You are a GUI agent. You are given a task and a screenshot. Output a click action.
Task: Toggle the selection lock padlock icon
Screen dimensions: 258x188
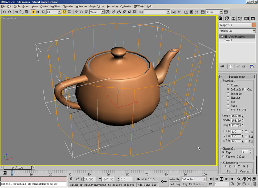pyautogui.click(x=71, y=179)
